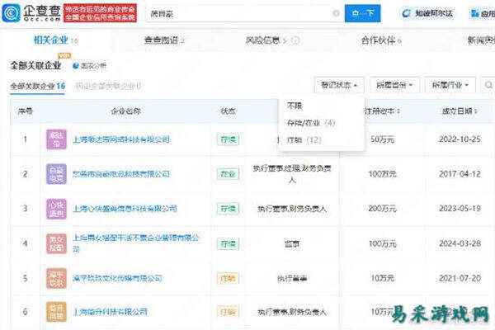Click the green status tag in row 4
The image size is (495, 330).
pos(228,243)
